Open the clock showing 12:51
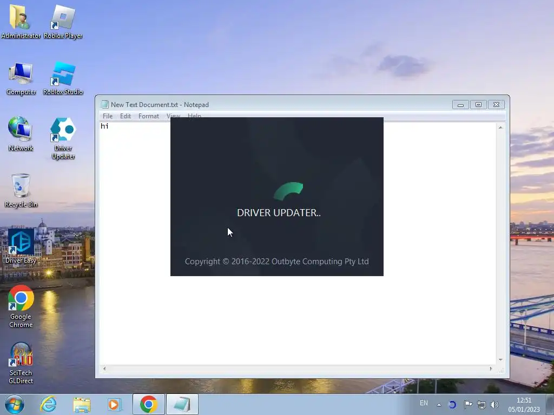This screenshot has height=415, width=554. 524,405
